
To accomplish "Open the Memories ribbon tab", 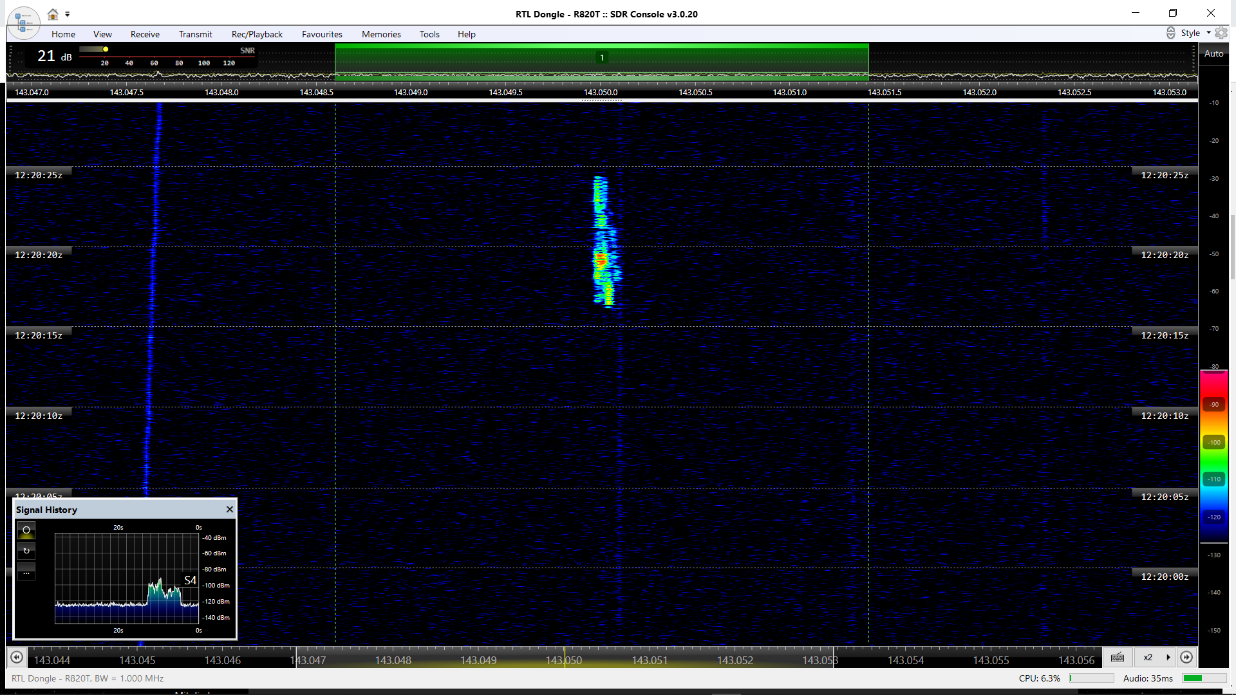I will tap(381, 34).
